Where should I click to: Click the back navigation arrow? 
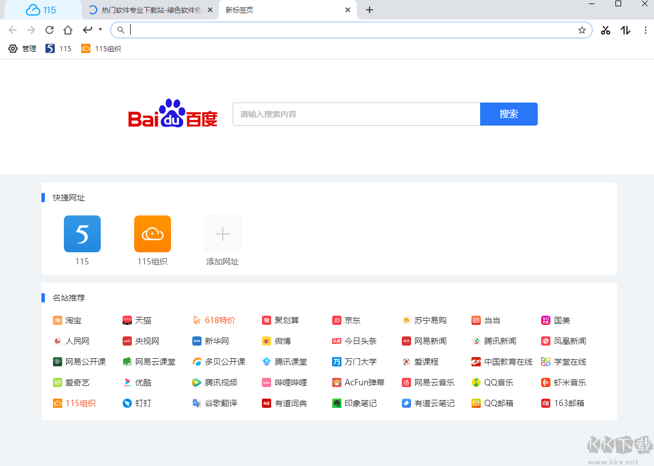pyautogui.click(x=13, y=30)
